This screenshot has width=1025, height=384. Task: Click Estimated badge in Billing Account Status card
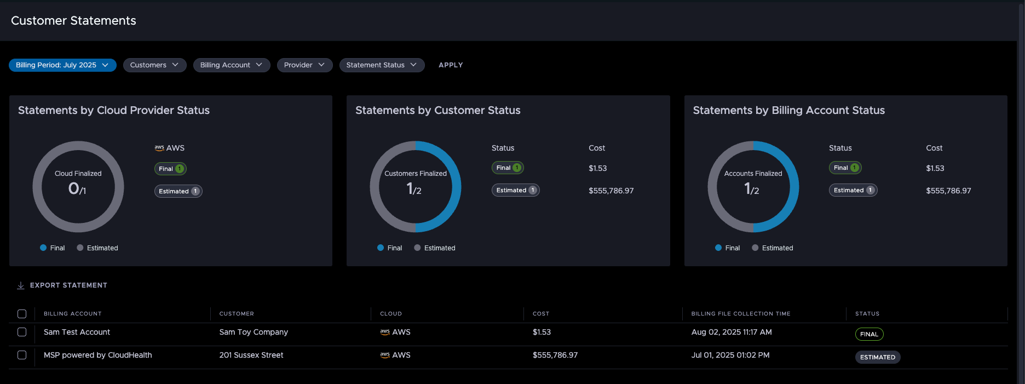853,190
